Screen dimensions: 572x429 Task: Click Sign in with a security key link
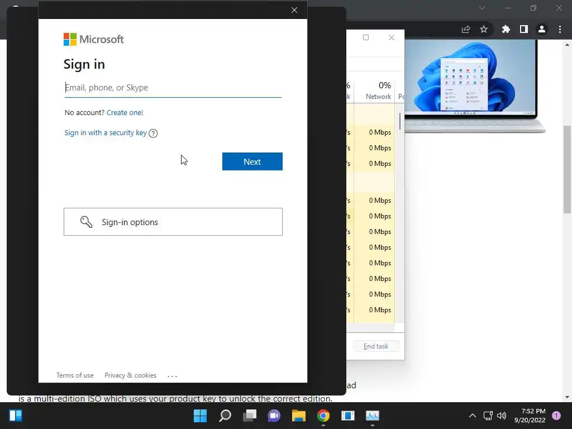(x=106, y=133)
